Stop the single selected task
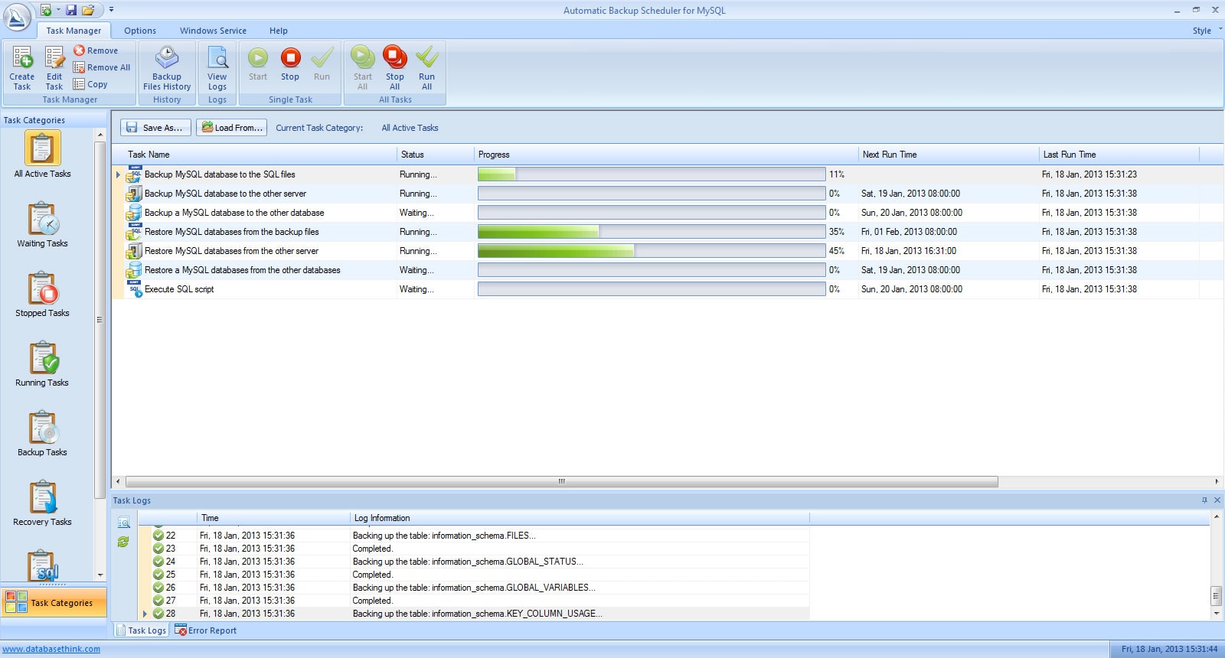 [290, 64]
